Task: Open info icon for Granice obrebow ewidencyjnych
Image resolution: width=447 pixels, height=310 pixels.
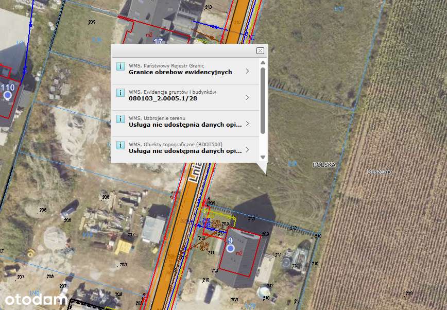Action: 121,66
